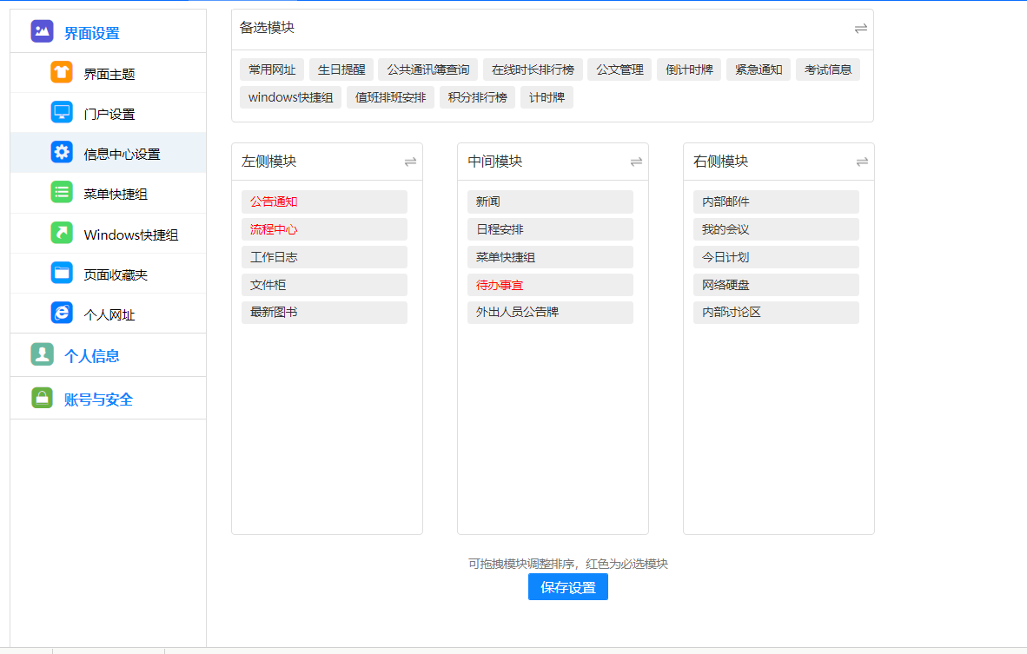The image size is (1027, 654).
Task: Click the purple picture icon for 界面设置
Action: [42, 32]
